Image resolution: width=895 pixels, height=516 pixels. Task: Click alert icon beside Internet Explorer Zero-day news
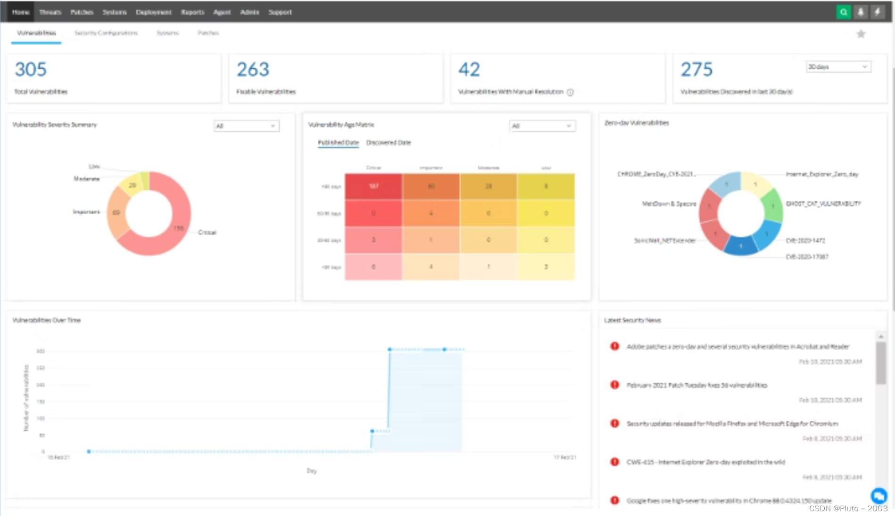pyautogui.click(x=614, y=462)
